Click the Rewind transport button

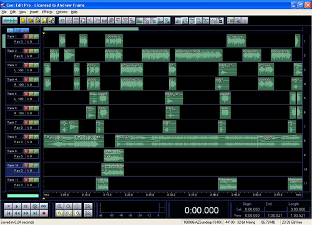tap(17, 213)
